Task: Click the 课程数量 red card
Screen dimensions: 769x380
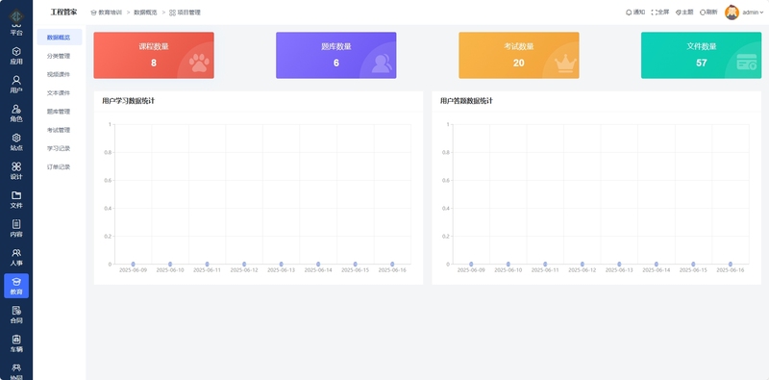Action: pos(154,56)
